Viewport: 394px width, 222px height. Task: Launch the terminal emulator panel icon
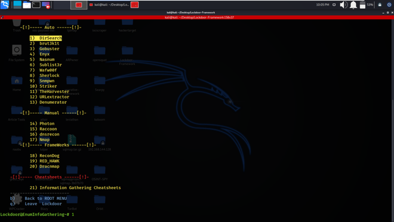36,5
